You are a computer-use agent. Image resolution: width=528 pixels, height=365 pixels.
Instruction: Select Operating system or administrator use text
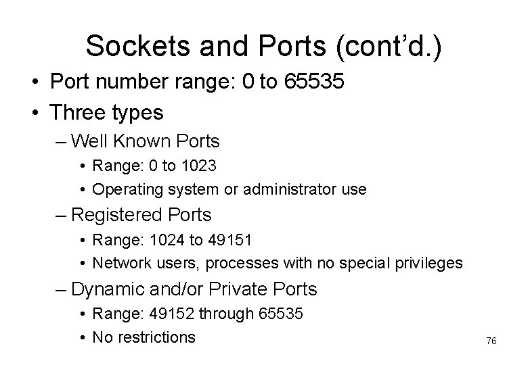click(229, 189)
